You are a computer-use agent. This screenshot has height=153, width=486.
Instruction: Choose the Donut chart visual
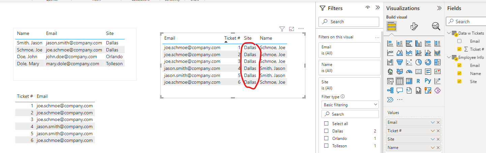[x=428, y=62]
